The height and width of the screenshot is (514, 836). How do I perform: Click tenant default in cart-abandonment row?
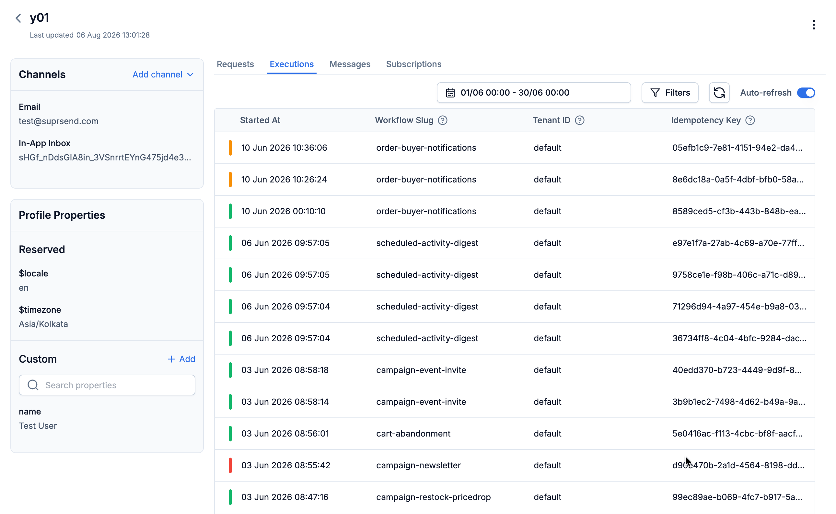pos(547,433)
